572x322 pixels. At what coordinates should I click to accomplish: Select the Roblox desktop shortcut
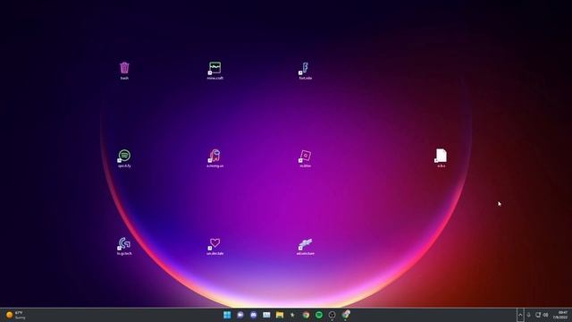[306, 158]
